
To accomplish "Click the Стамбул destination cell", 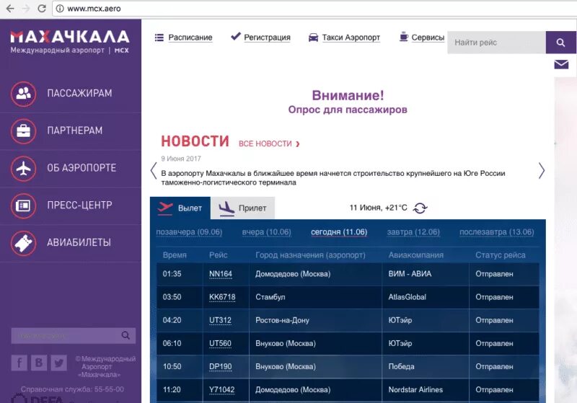I will pos(315,297).
